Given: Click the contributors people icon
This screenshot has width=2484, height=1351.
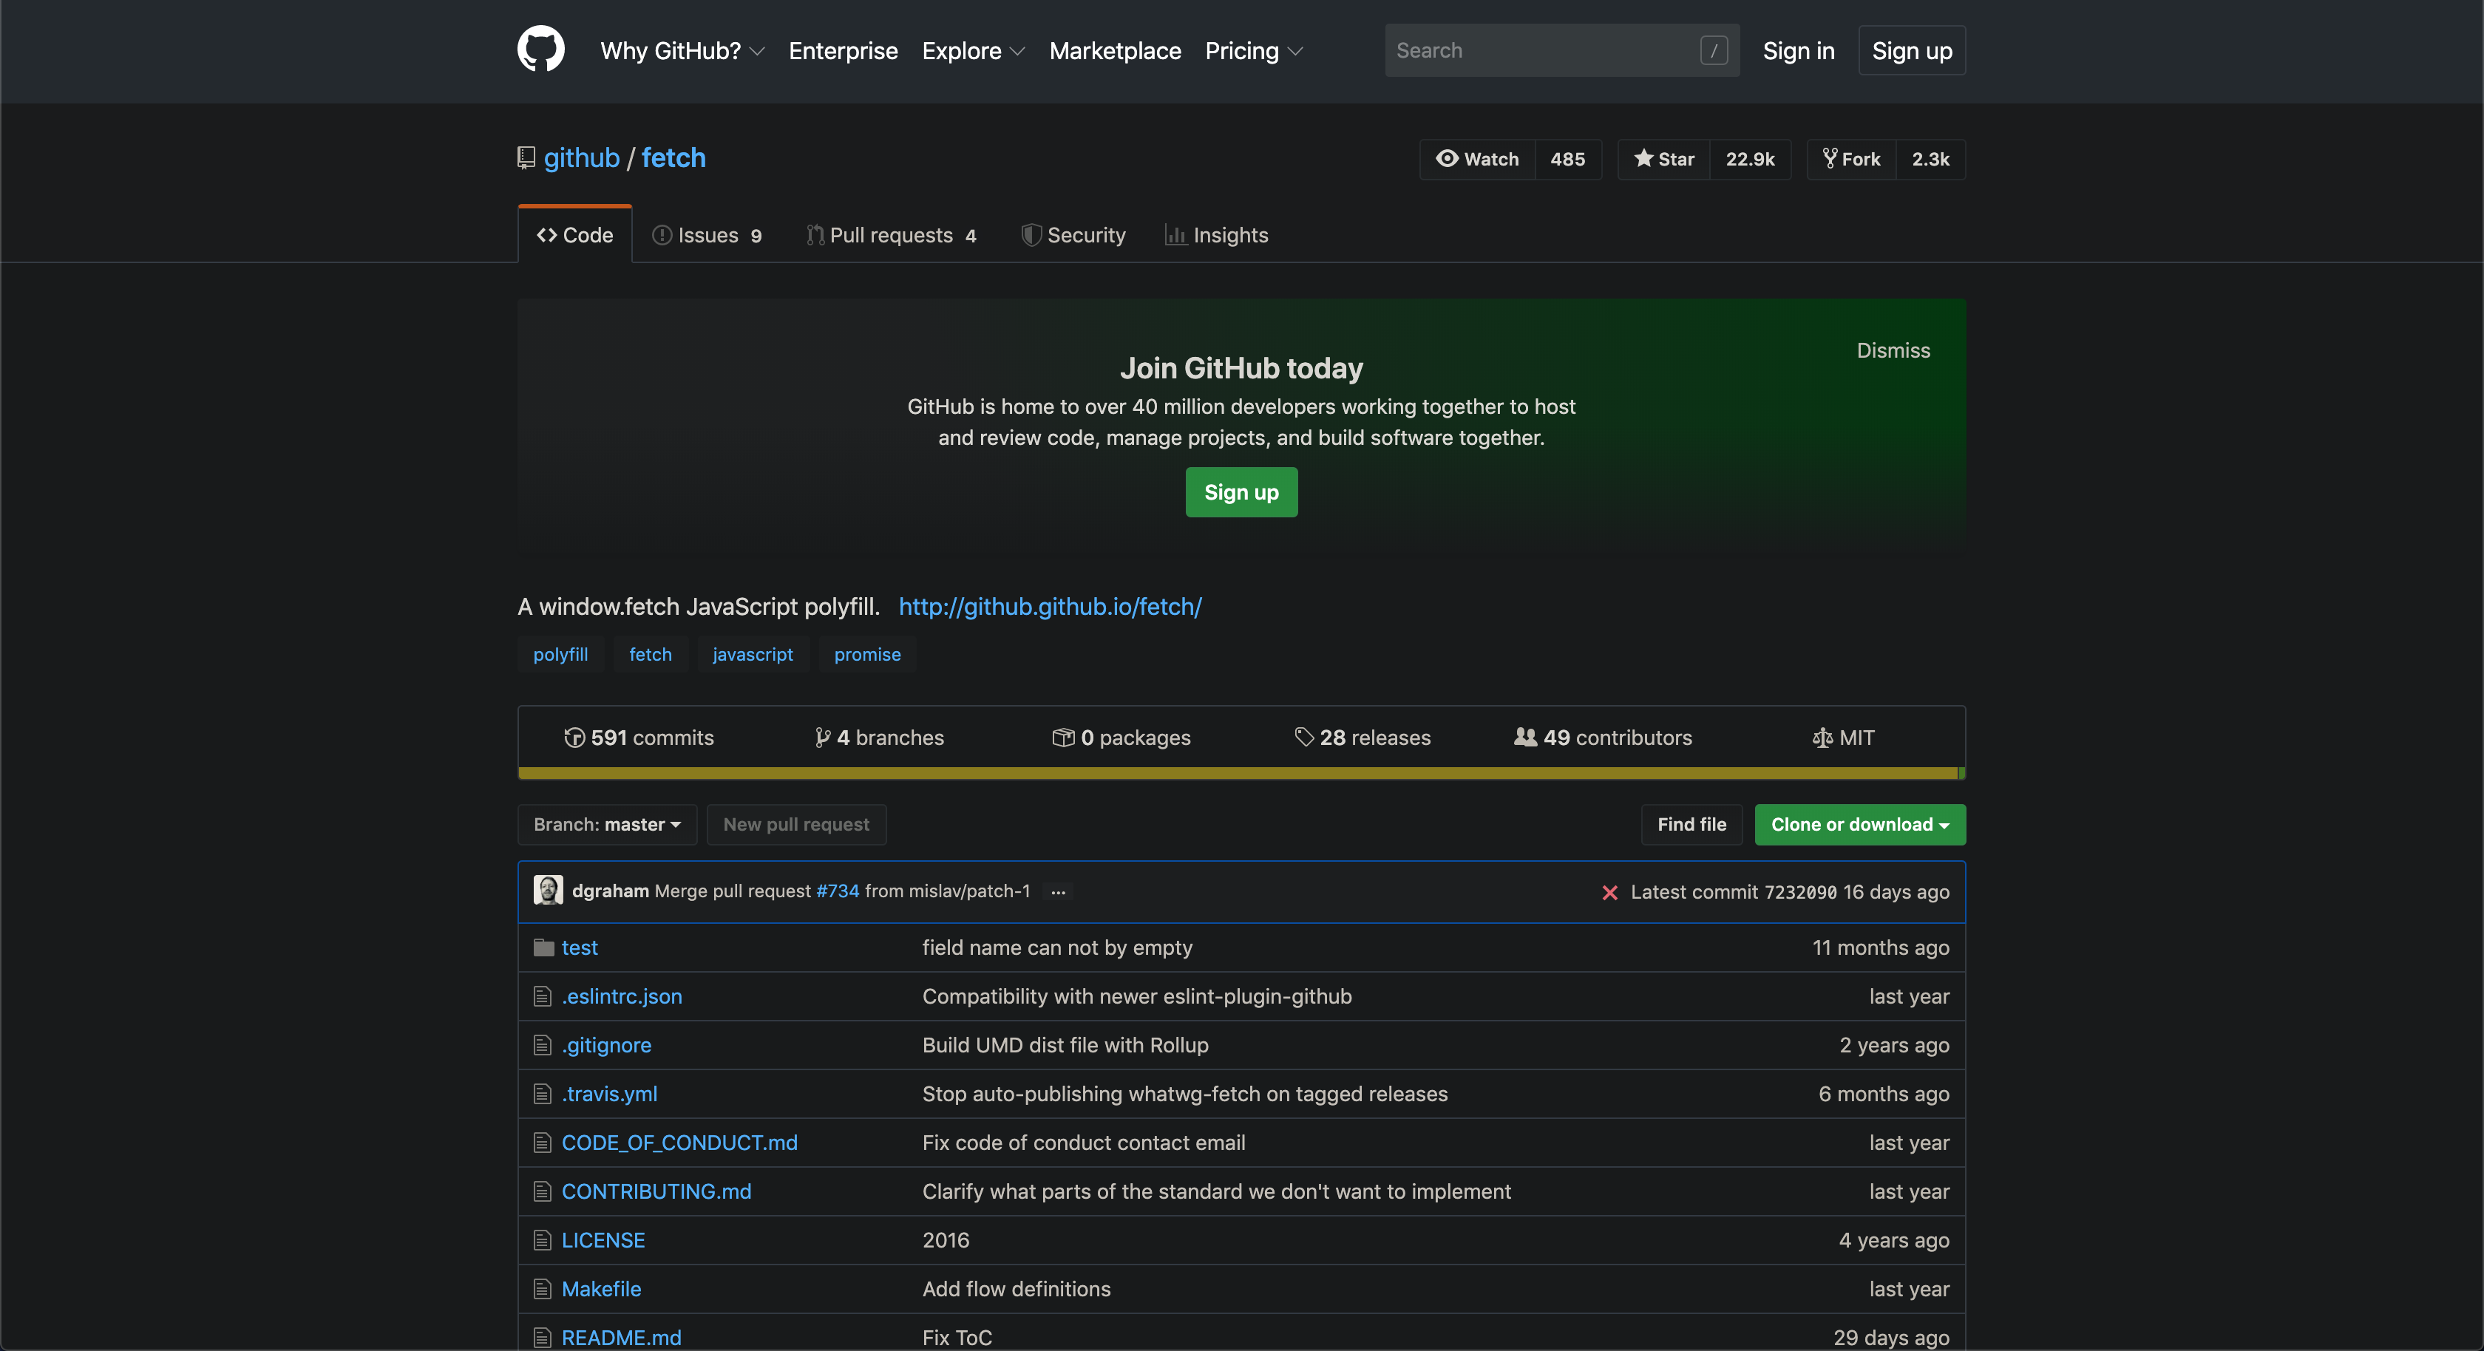Looking at the screenshot, I should point(1524,737).
